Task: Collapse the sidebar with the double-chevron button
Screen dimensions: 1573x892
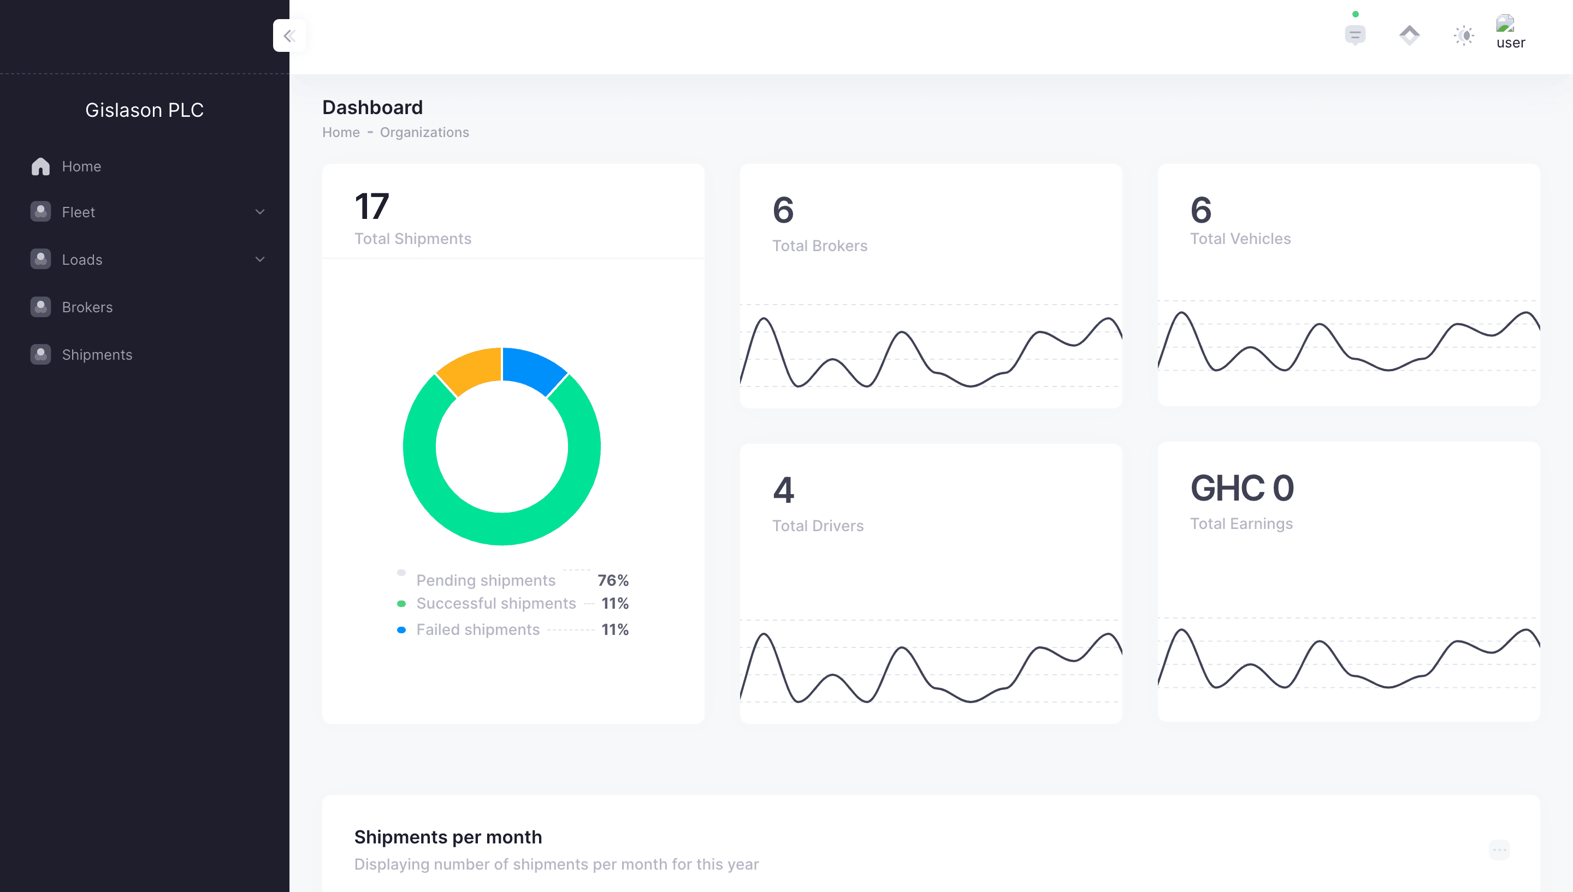Action: 289,35
